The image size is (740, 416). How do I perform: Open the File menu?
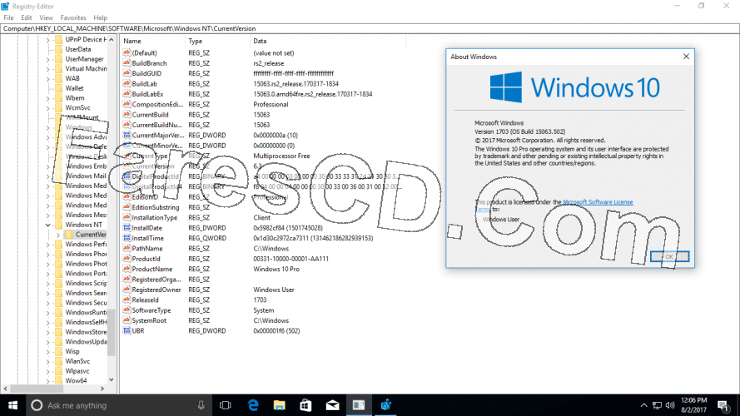8,17
